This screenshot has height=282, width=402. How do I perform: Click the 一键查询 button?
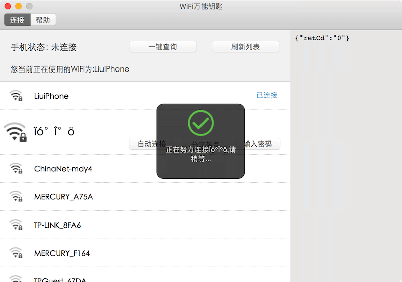point(163,47)
